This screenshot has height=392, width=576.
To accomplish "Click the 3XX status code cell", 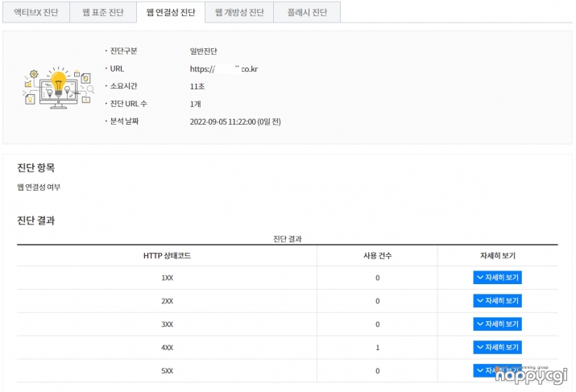I will [167, 324].
